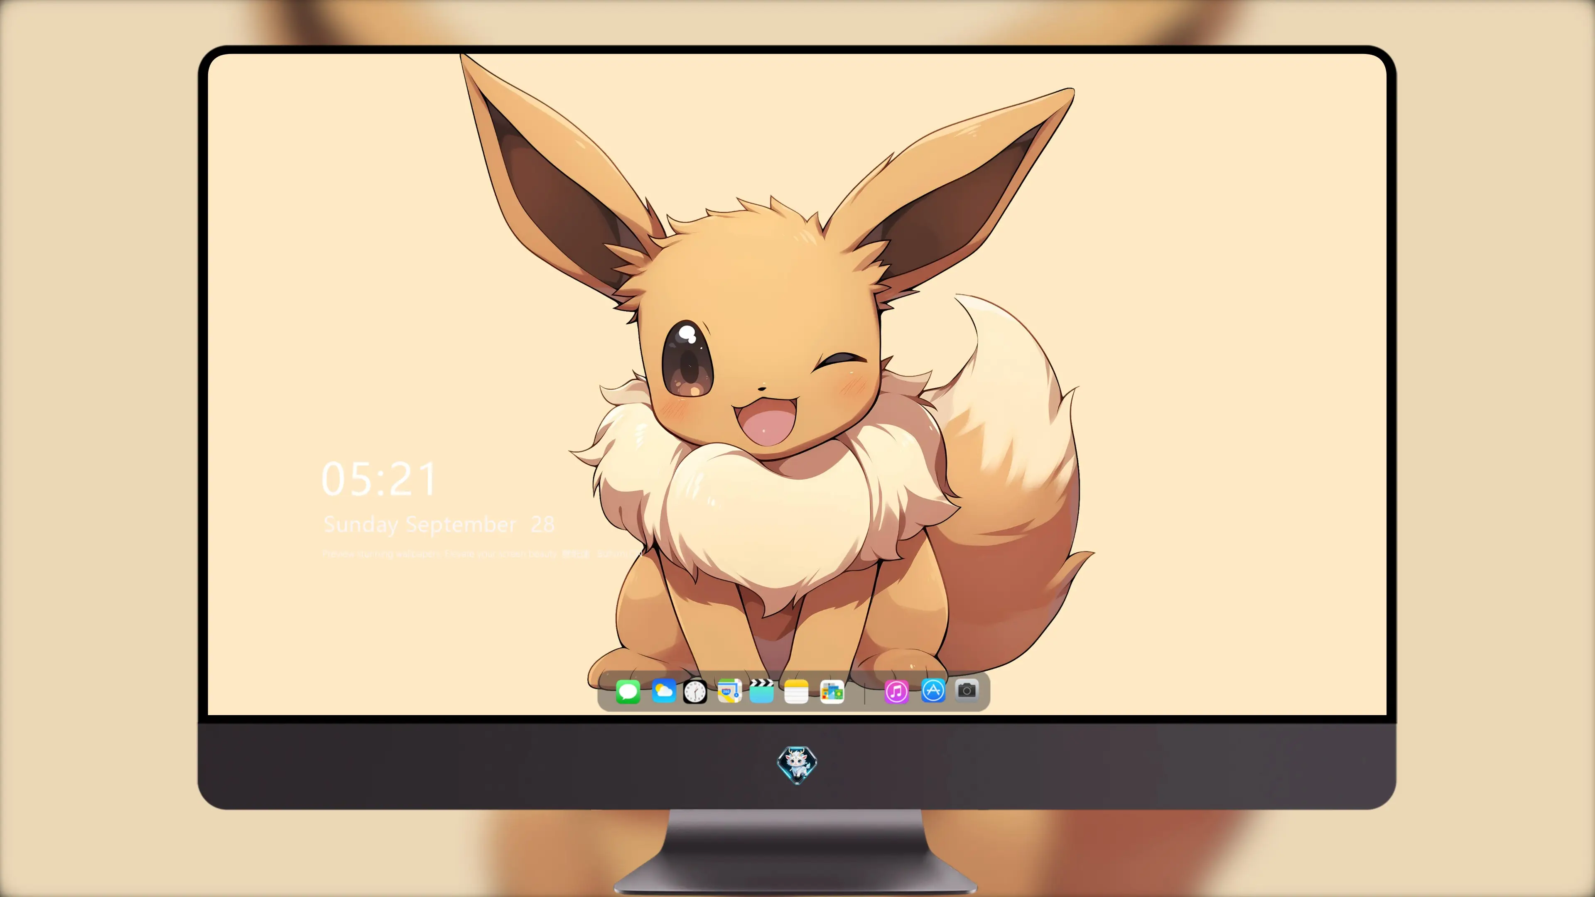The width and height of the screenshot is (1595, 897).
Task: Open the Maps app in the dock
Action: pyautogui.click(x=729, y=691)
